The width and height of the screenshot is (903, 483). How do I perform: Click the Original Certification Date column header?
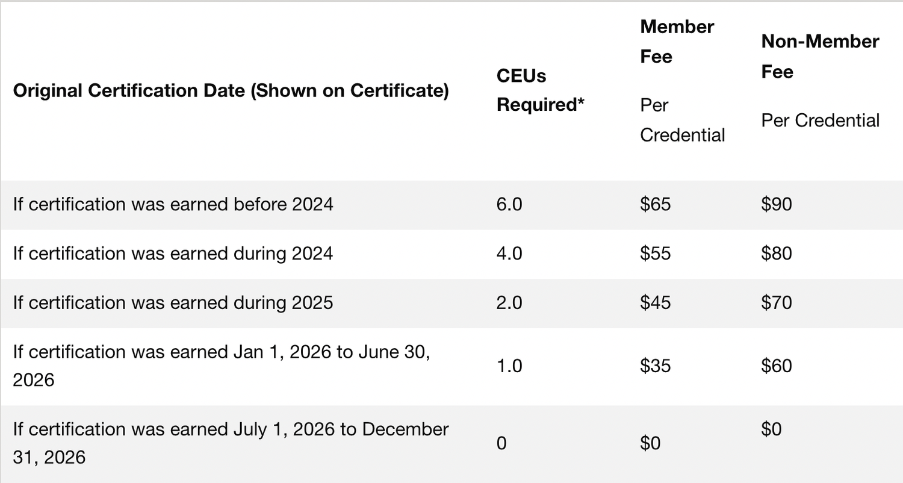231,91
